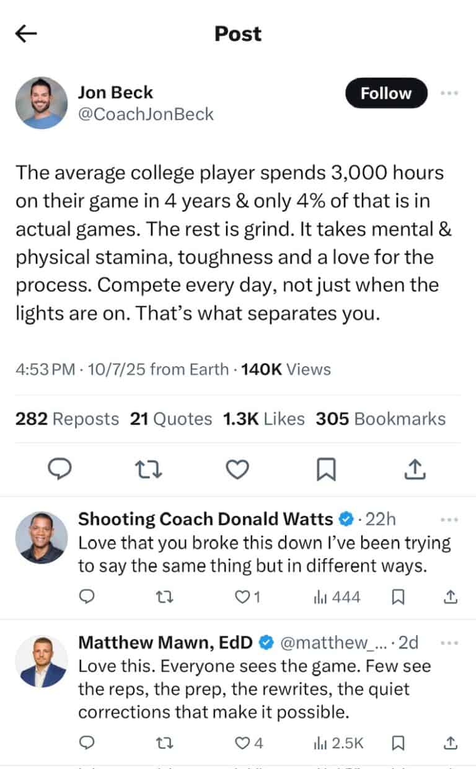This screenshot has width=476, height=769.
Task: Bookmark Donald Watts' reply
Action: click(x=399, y=597)
